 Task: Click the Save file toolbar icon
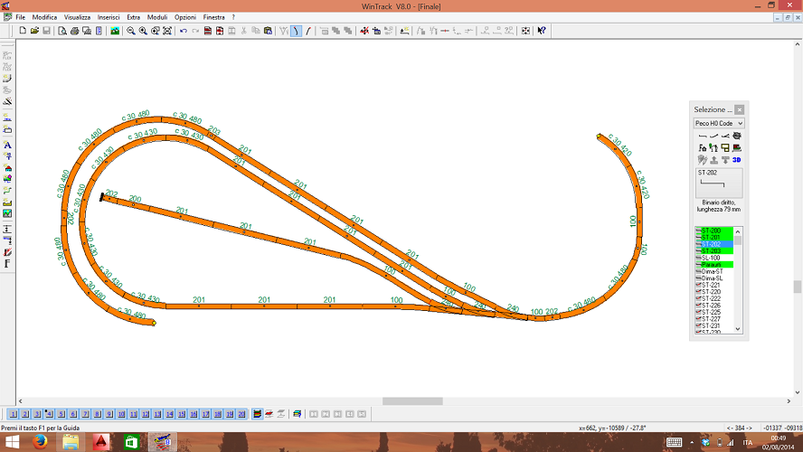[46, 31]
